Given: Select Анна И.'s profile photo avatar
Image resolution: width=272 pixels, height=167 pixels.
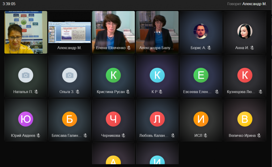Looking at the screenshot, I should pos(245,31).
